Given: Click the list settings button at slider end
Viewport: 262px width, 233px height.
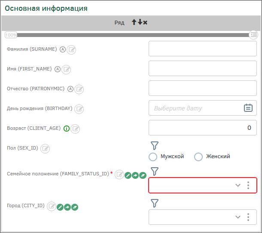Looking at the screenshot, I should coord(254,35).
